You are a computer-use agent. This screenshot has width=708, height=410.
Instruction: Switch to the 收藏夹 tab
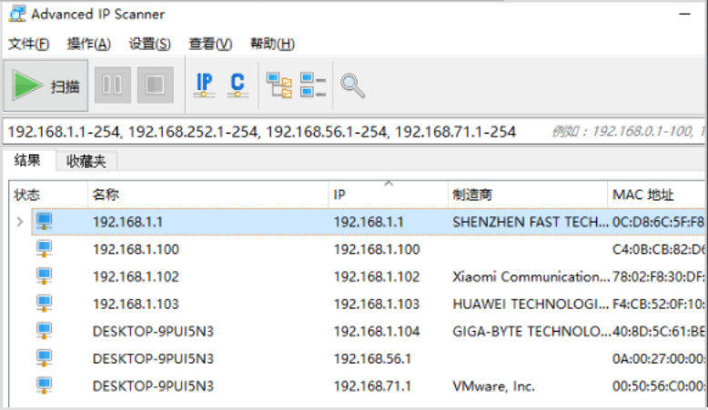point(86,162)
